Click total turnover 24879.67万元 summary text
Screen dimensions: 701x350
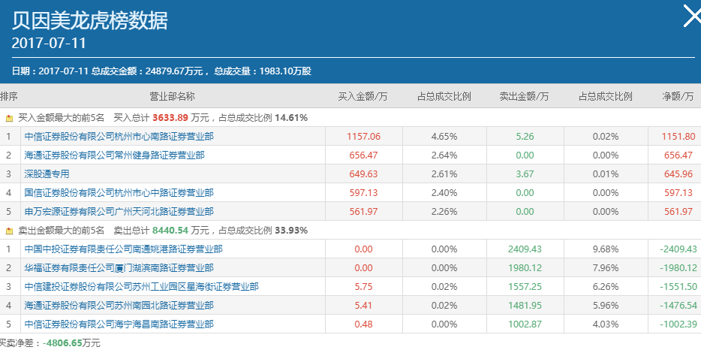(147, 71)
